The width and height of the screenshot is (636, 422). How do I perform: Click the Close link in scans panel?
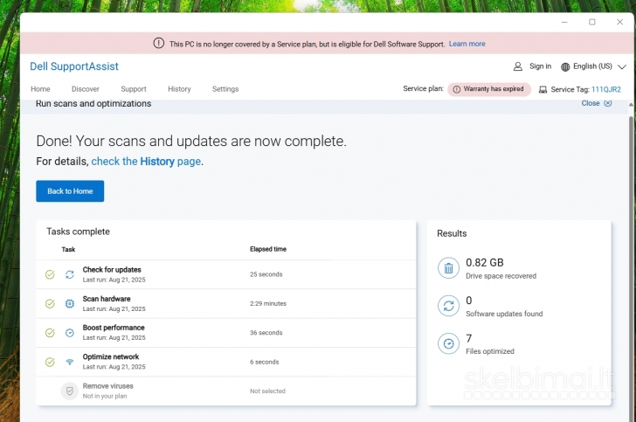(591, 103)
